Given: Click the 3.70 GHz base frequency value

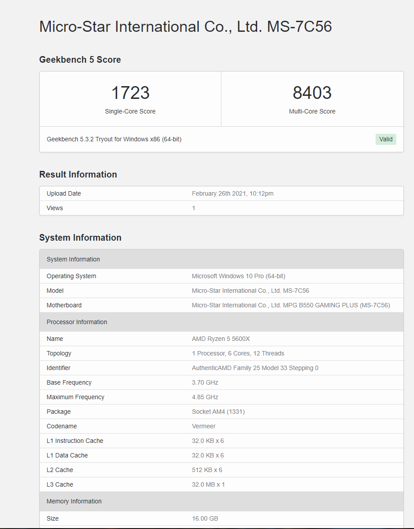Looking at the screenshot, I should (205, 382).
